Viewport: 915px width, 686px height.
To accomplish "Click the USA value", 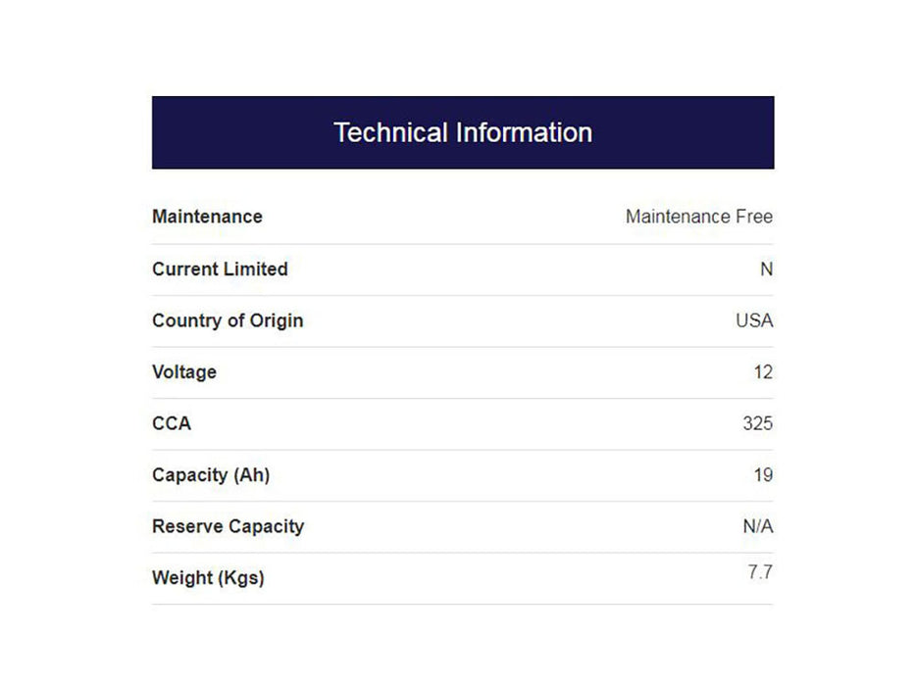I will pos(754,320).
